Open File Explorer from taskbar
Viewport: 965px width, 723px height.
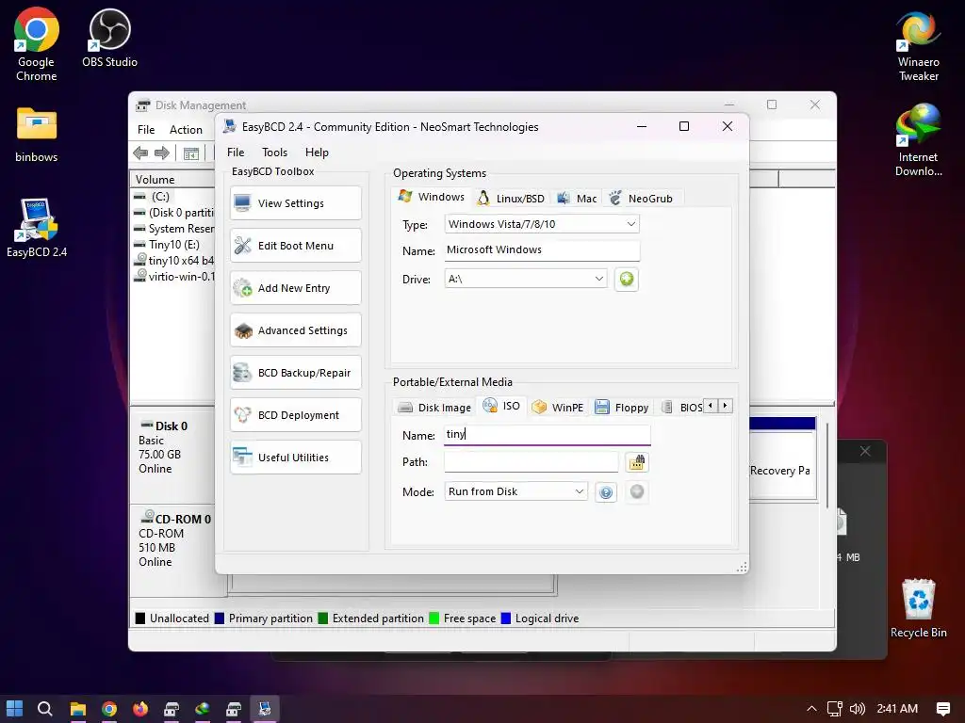(77, 709)
